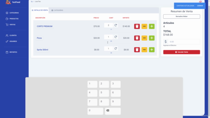Select customer Bernadine Weber button

coord(181,16)
